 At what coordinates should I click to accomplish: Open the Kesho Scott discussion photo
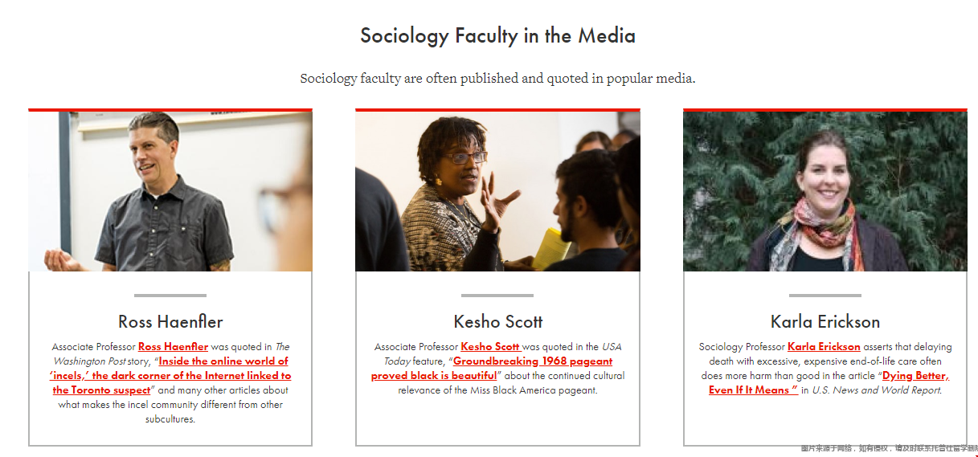tap(497, 191)
